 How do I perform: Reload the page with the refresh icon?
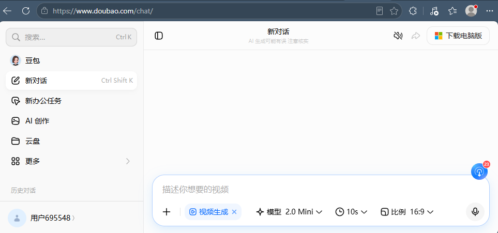point(26,11)
